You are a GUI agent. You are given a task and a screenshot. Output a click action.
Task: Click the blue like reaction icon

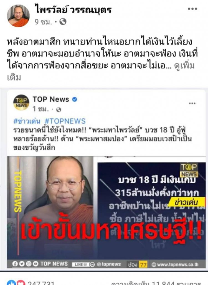click(11, 282)
